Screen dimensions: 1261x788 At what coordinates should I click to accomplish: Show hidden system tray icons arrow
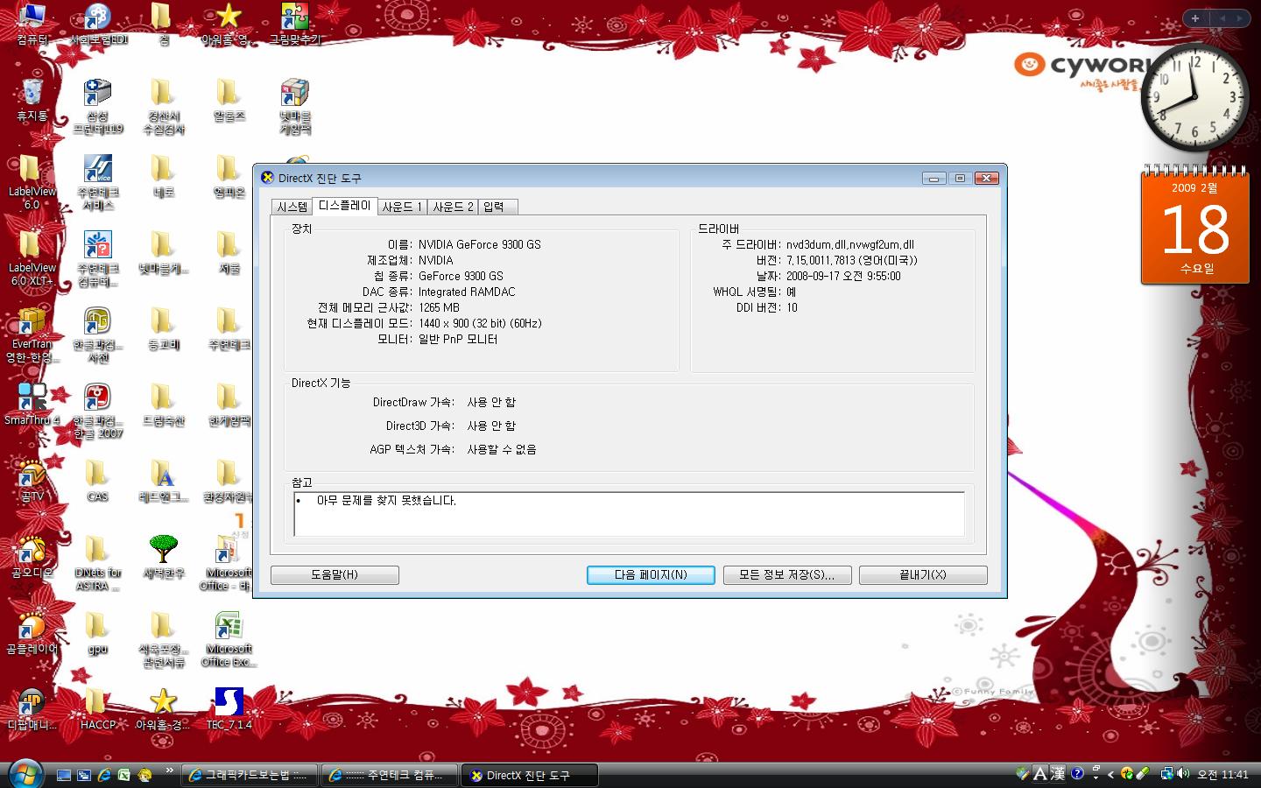pyautogui.click(x=1111, y=774)
